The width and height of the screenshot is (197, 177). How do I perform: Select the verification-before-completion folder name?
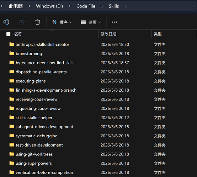click(x=44, y=172)
